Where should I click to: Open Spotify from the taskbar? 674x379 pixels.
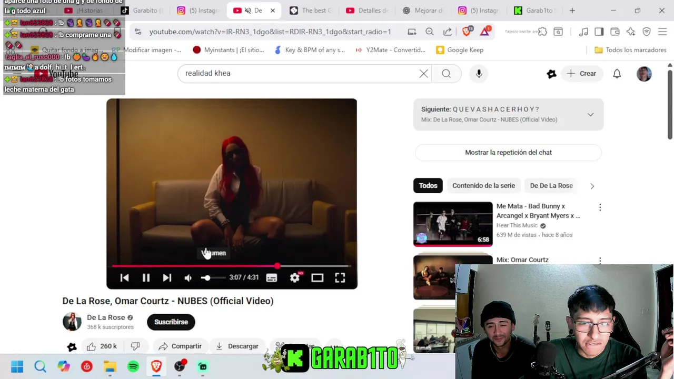[x=133, y=366]
